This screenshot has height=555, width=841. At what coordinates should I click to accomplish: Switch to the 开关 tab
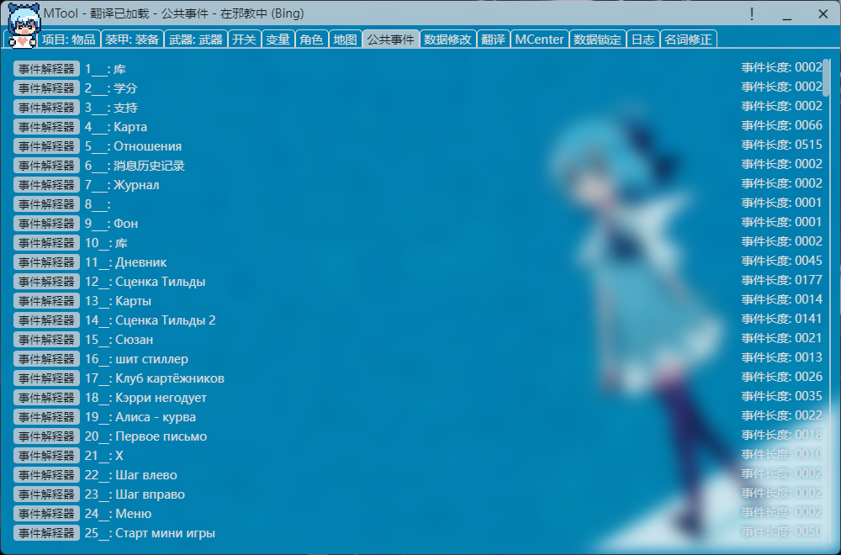point(244,40)
